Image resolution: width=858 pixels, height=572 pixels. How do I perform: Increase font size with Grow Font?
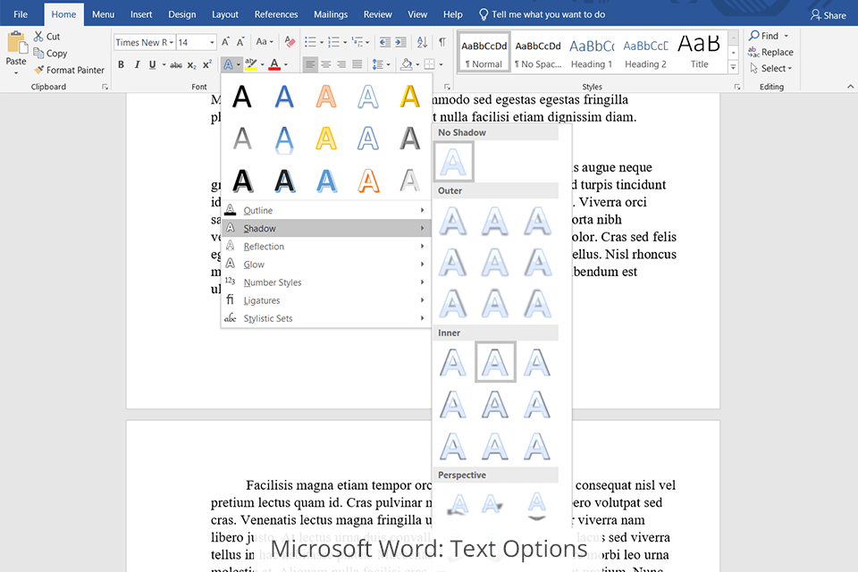point(225,42)
